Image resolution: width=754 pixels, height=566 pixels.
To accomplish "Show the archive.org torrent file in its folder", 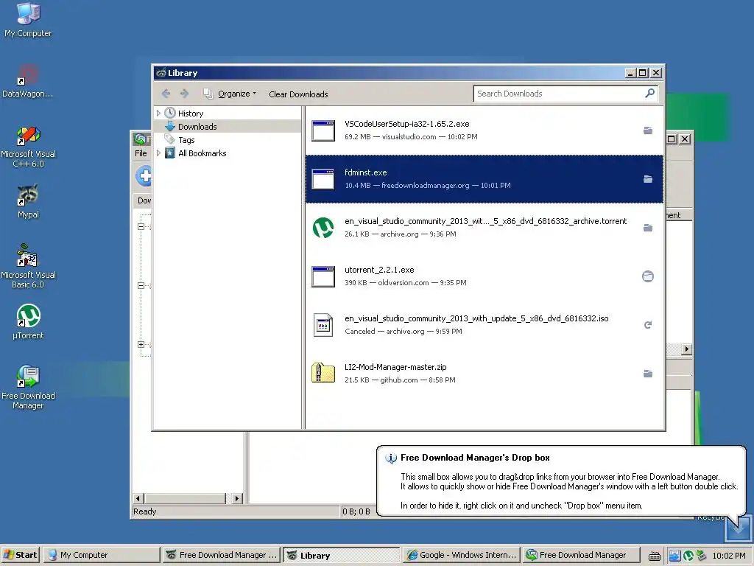I will coord(648,228).
